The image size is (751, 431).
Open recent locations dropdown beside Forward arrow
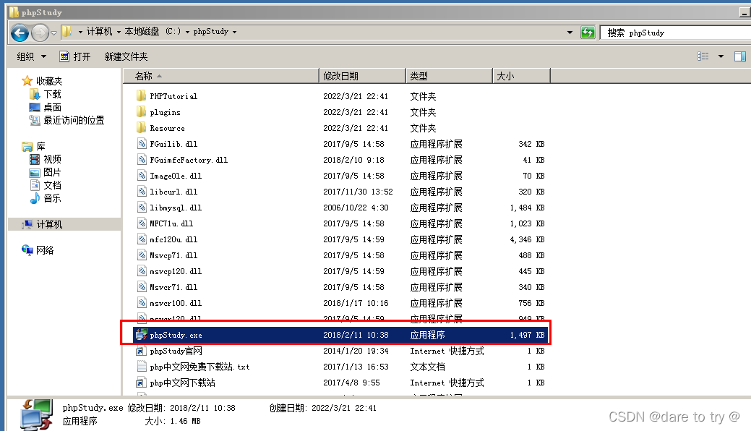click(x=53, y=33)
